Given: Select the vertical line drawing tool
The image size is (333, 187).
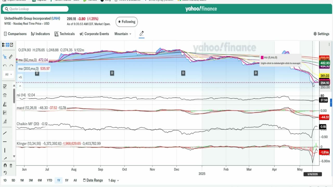Looking at the screenshot, I should [5, 150].
